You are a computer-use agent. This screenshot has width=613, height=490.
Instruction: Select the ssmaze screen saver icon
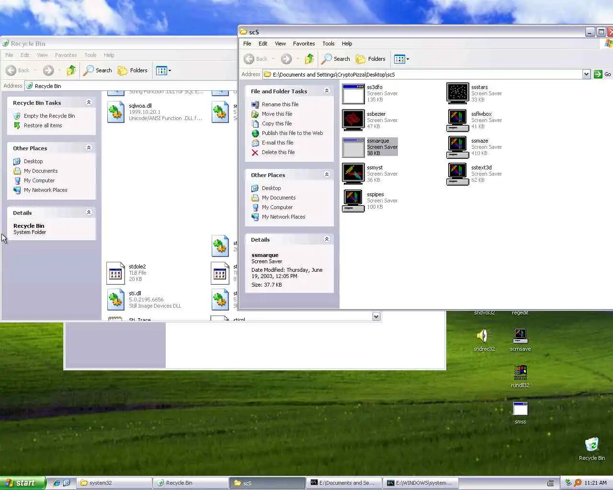457,147
